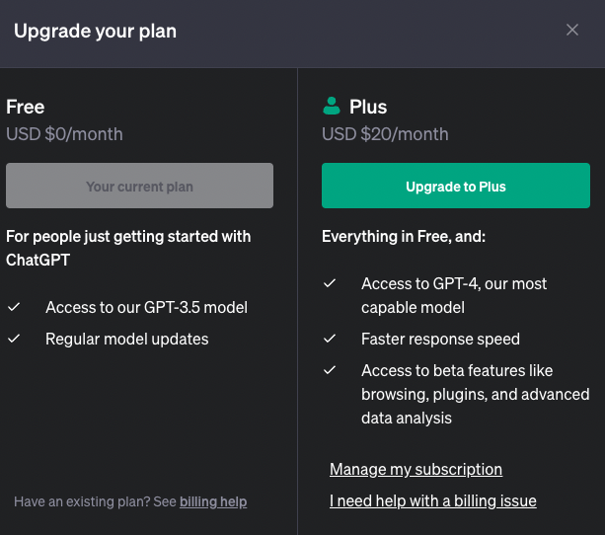Open Manage my subscription link
Viewport: 605px width, 535px height.
pos(416,469)
